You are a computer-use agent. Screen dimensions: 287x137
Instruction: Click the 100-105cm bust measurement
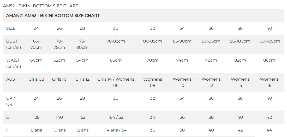coord(269,41)
